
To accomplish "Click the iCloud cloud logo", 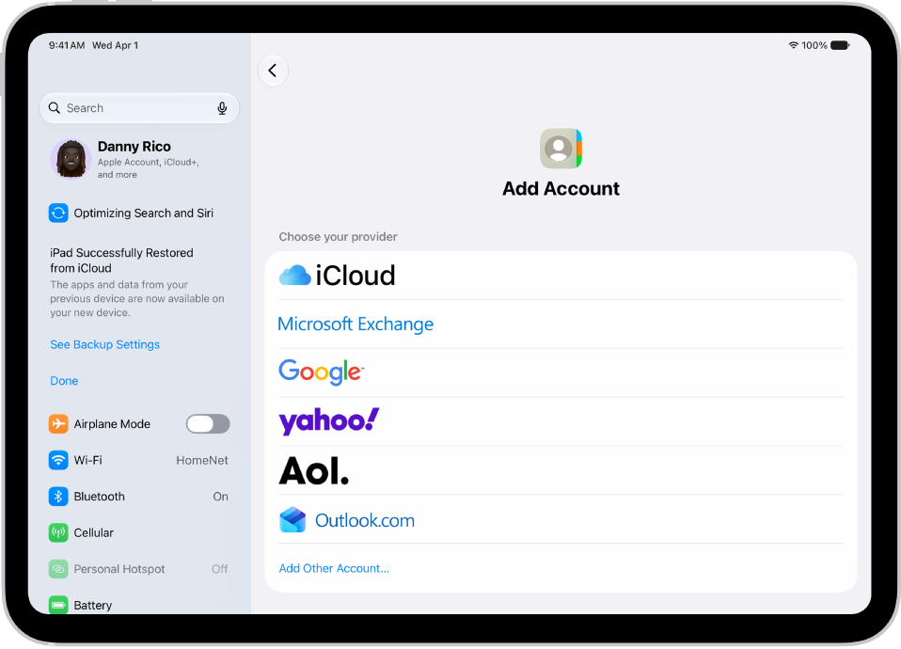I will (x=294, y=276).
